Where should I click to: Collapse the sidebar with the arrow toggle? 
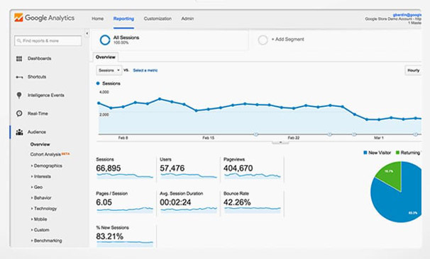87,34
